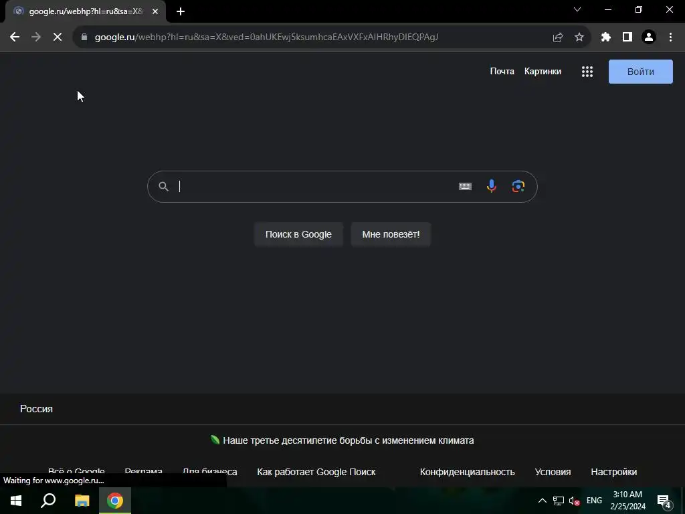
Task: Open File Explorer from taskbar
Action: pos(82,501)
